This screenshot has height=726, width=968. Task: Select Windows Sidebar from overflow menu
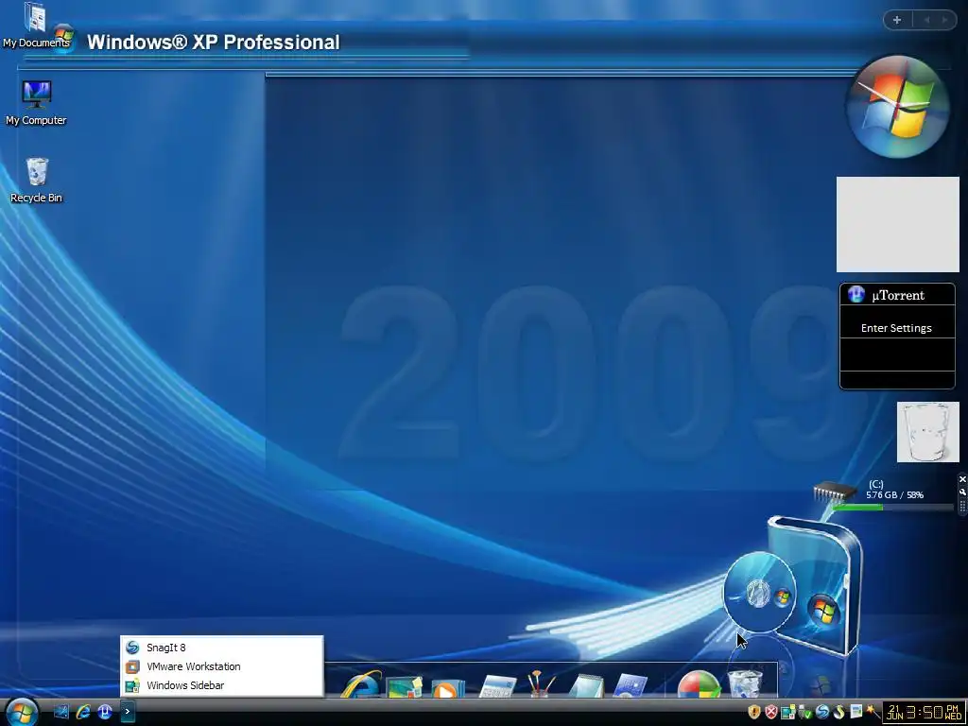[x=221, y=685]
